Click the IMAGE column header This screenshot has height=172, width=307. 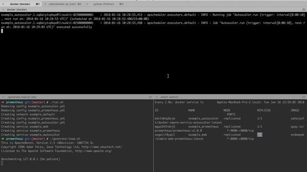click(295, 110)
